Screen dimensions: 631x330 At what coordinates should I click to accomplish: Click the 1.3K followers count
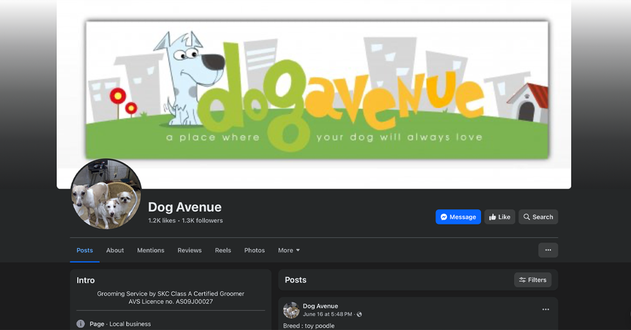tap(202, 221)
